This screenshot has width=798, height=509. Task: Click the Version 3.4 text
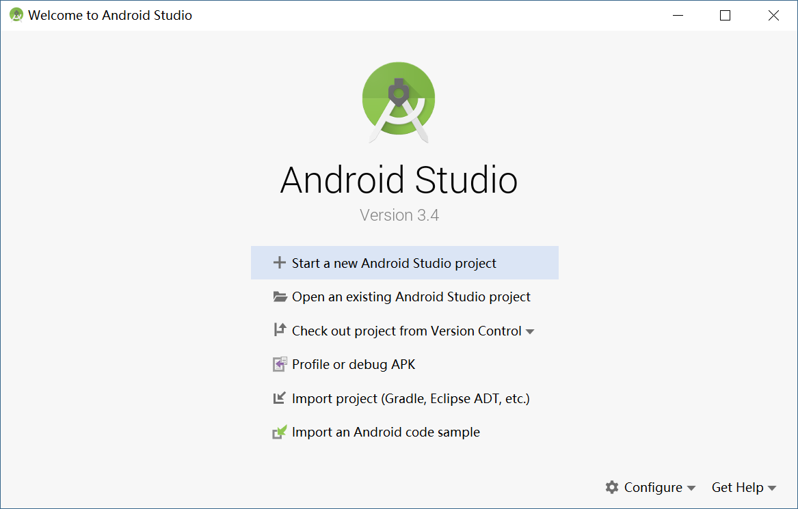point(399,215)
